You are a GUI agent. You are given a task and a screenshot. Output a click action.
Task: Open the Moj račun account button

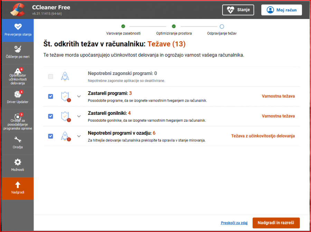pyautogui.click(x=281, y=10)
